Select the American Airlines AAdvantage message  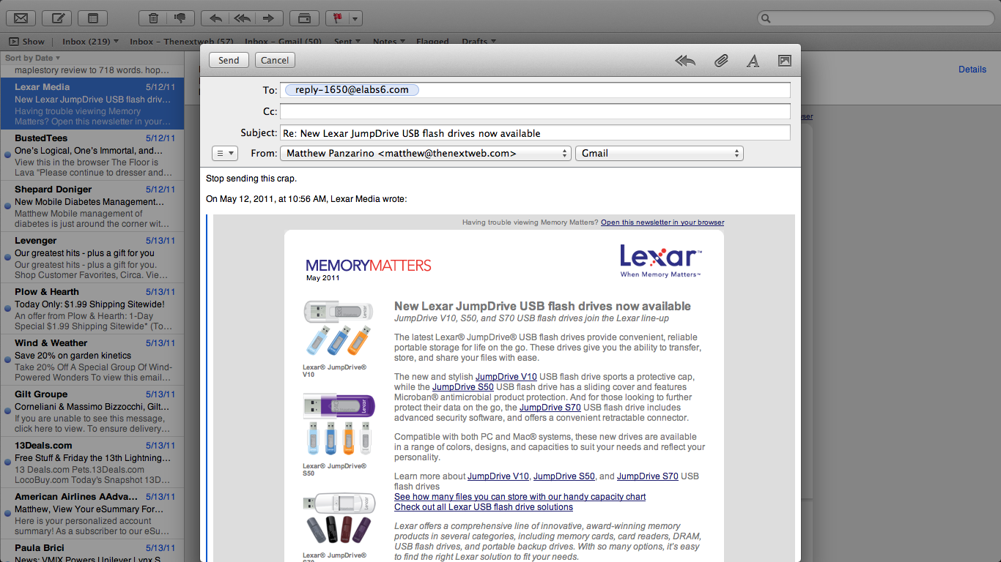pyautogui.click(x=92, y=514)
